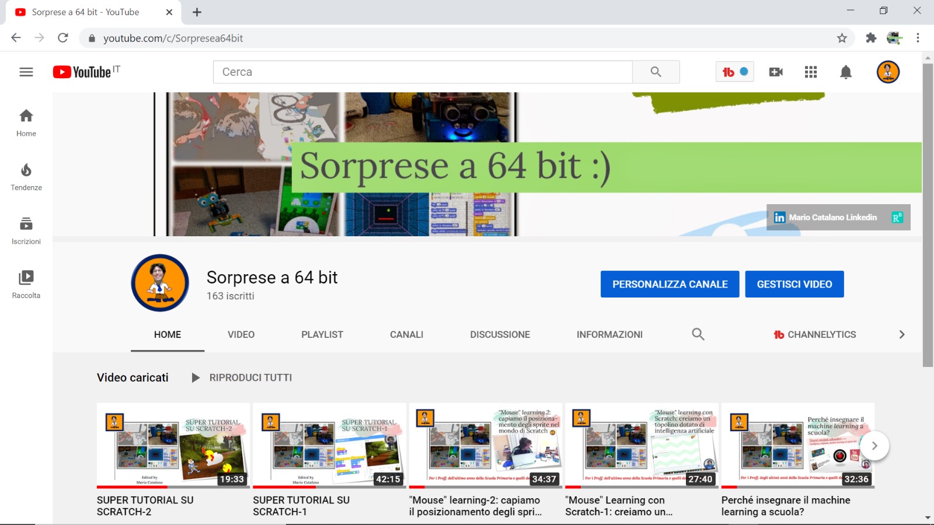Open "Mouse" Learning con Scratch-1 title

pyautogui.click(x=619, y=506)
